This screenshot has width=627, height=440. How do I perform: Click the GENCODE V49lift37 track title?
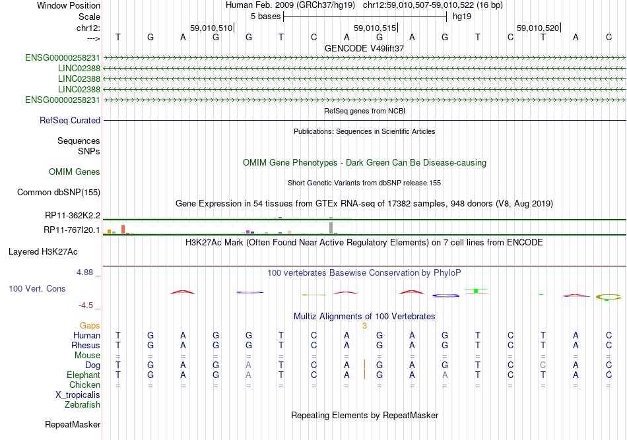coord(364,48)
